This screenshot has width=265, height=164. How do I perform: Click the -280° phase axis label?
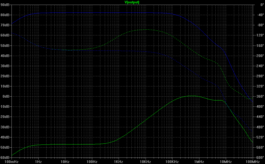coord(260,76)
